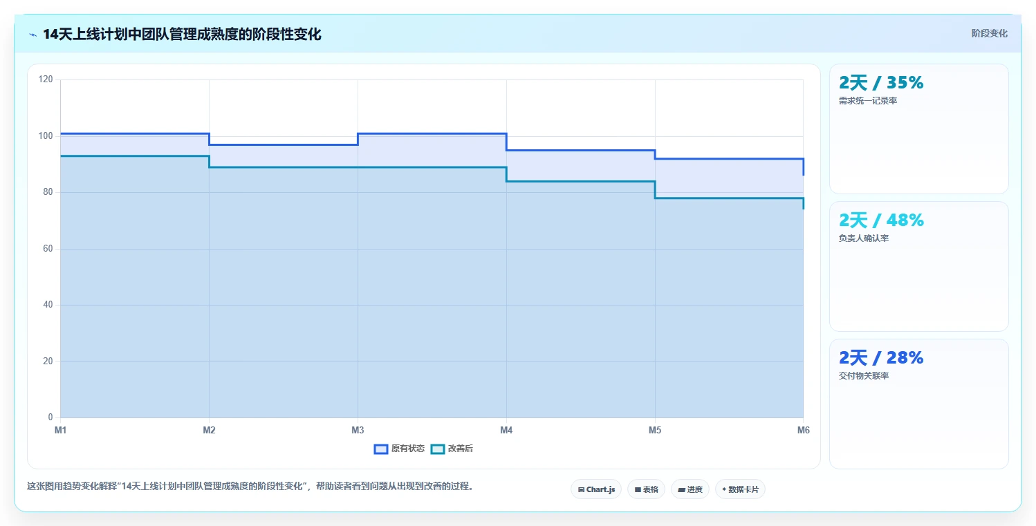Image resolution: width=1036 pixels, height=526 pixels.
Task: Click the 表格 tag
Action: (646, 489)
